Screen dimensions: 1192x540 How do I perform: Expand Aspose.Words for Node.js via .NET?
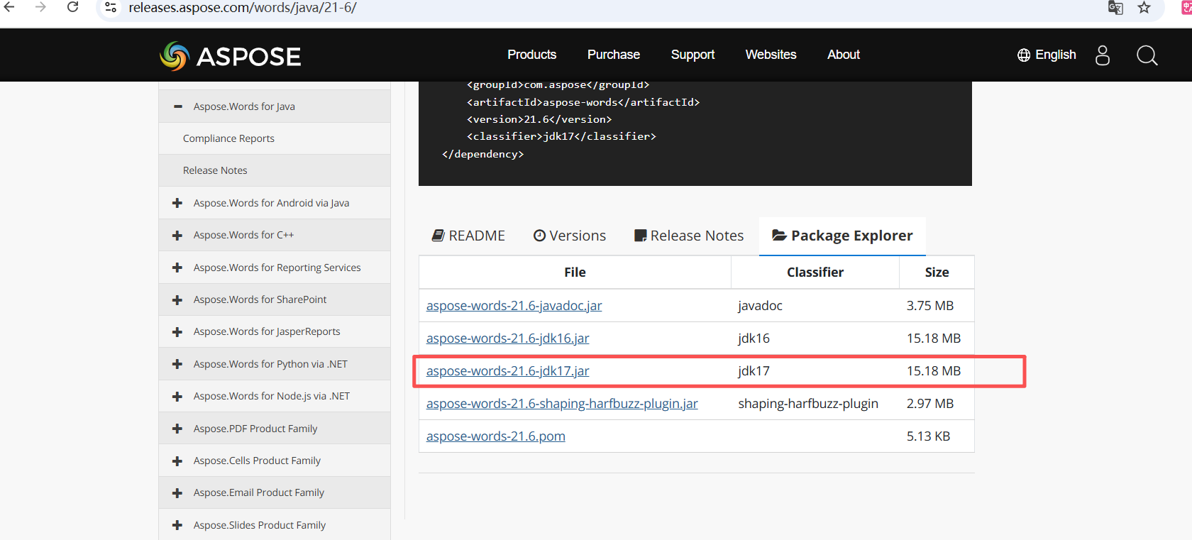(177, 396)
